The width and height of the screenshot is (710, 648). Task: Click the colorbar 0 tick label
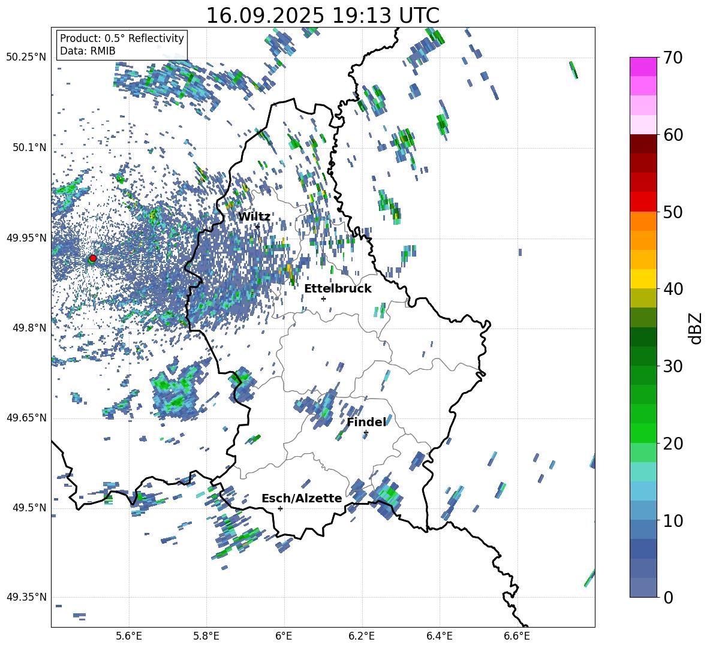coord(669,597)
